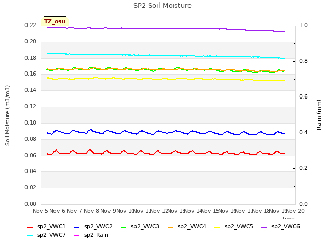Viewport: 326px width, 245px height.
Task: Toggle the sp2_VWC7 legend entry
Action: [x=46, y=235]
